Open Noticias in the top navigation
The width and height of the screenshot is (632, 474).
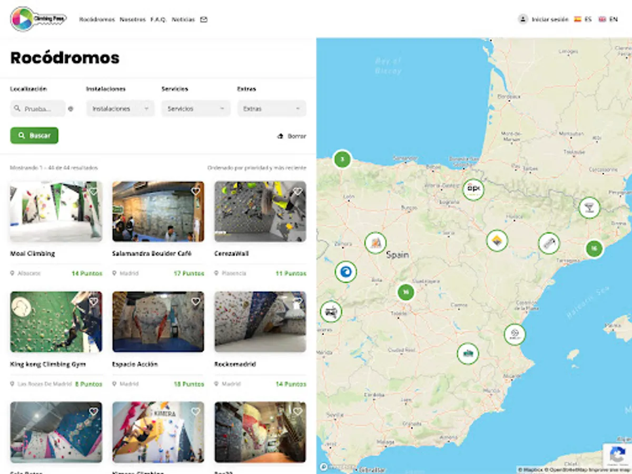(183, 19)
